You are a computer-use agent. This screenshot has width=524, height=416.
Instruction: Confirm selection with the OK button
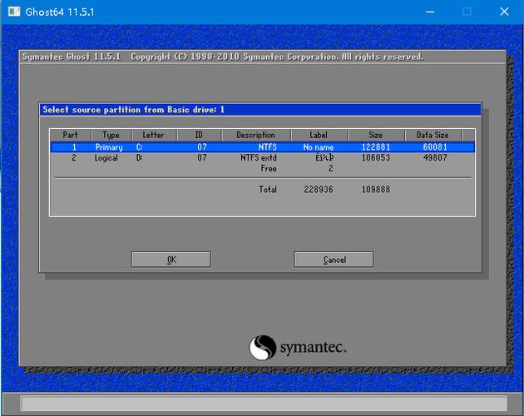pyautogui.click(x=171, y=260)
